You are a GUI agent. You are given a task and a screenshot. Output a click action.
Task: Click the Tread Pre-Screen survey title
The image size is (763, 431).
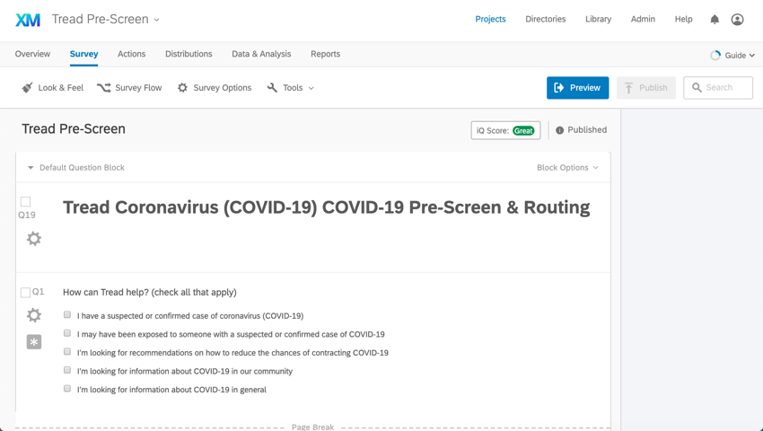tap(74, 129)
